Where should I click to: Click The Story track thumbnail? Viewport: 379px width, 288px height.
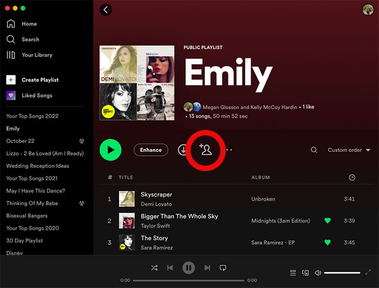click(x=127, y=243)
